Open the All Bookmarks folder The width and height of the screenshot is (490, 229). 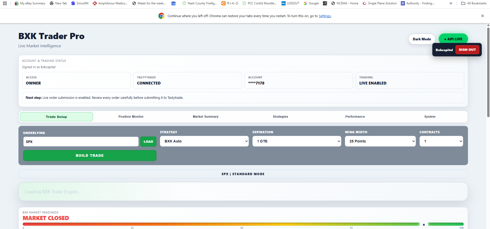pyautogui.click(x=474, y=3)
